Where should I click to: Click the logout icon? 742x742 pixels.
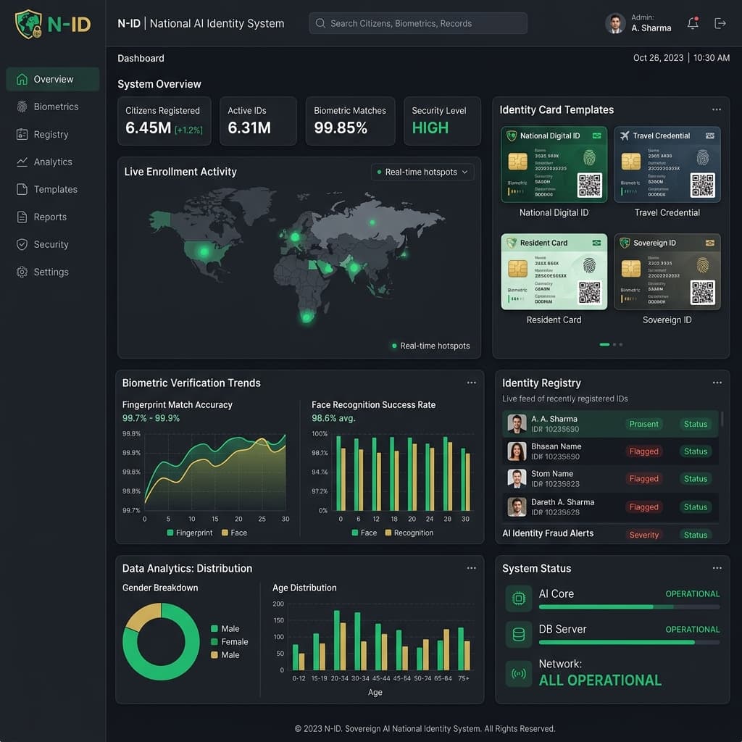[720, 23]
